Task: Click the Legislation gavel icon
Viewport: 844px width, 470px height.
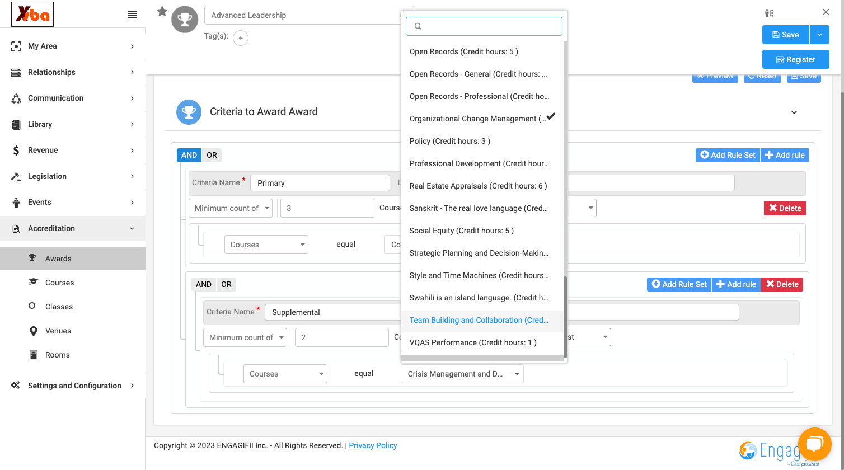Action: tap(16, 176)
